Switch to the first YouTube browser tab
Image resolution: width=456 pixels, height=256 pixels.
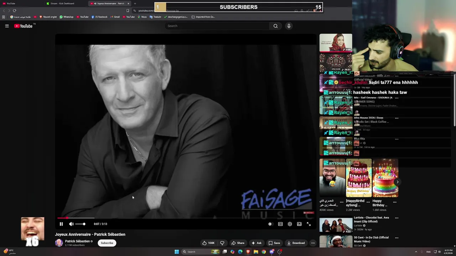(21, 4)
